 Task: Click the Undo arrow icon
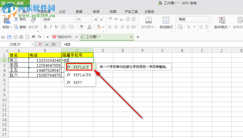33,37
